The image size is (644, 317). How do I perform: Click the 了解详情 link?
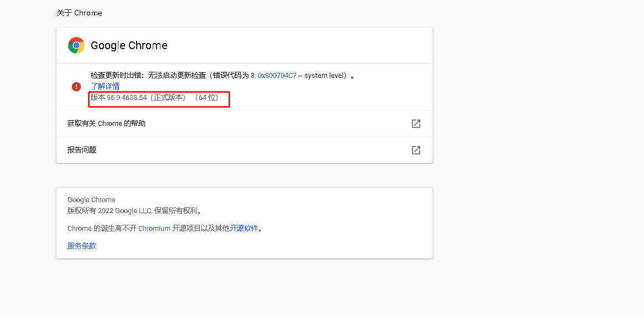click(x=105, y=86)
